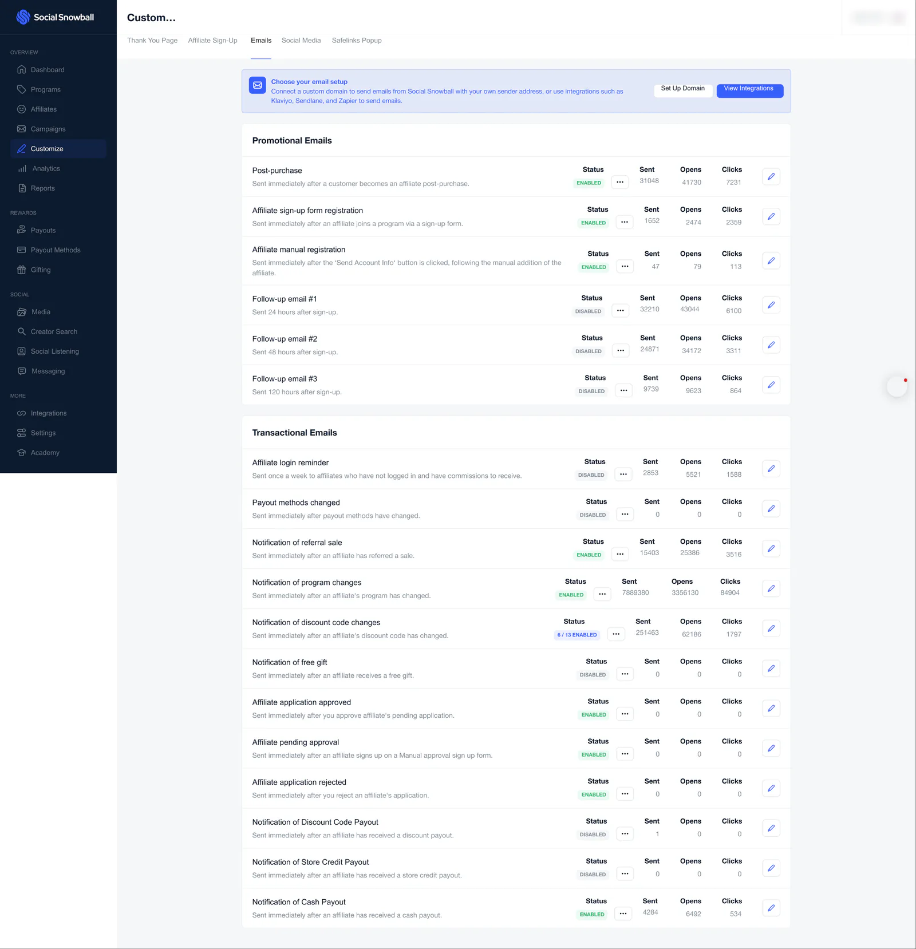The height and width of the screenshot is (949, 916).
Task: Select the Emails tab
Action: pyautogui.click(x=261, y=41)
